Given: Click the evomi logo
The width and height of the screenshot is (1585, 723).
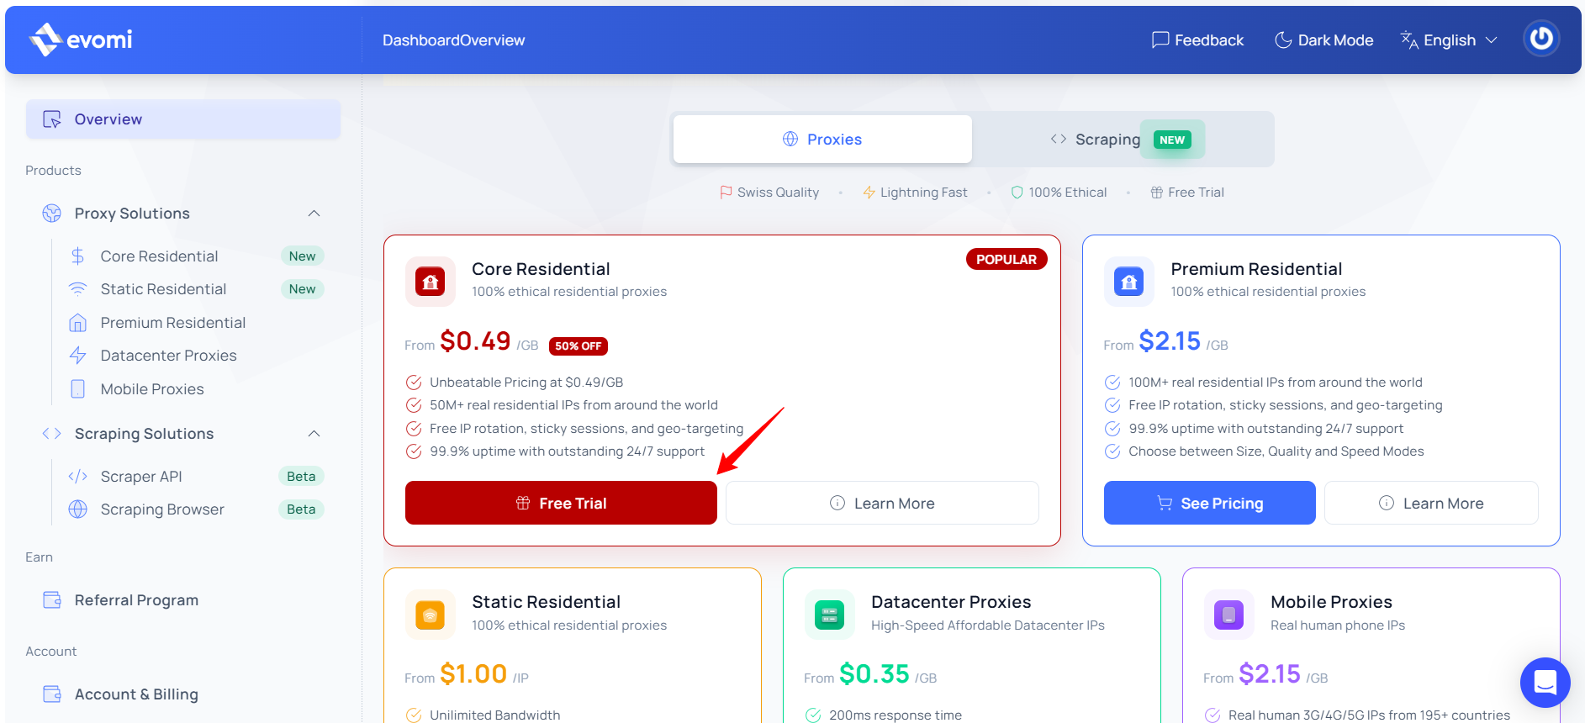Looking at the screenshot, I should 81,40.
